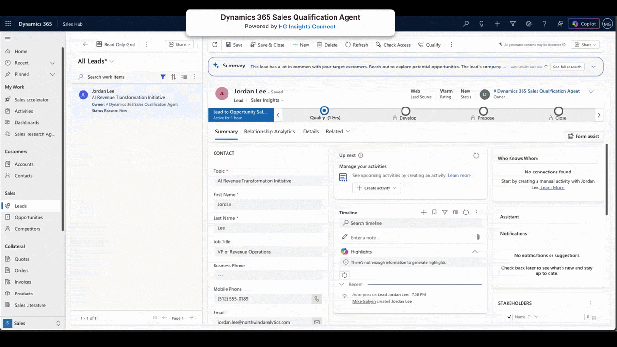The image size is (617, 347).
Task: Call mobile phone with phone icon
Action: coord(317,299)
